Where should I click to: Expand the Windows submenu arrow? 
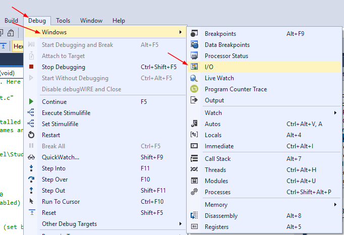pos(181,32)
